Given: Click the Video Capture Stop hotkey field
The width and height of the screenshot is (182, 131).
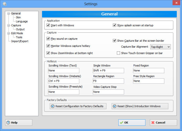Looking at the screenshot, I should point(108,92).
